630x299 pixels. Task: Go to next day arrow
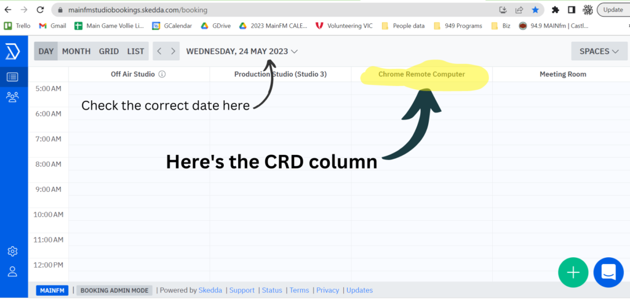[173, 52]
